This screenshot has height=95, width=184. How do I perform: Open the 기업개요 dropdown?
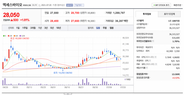click(x=79, y=5)
